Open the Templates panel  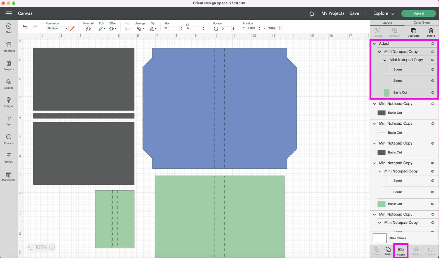9,47
